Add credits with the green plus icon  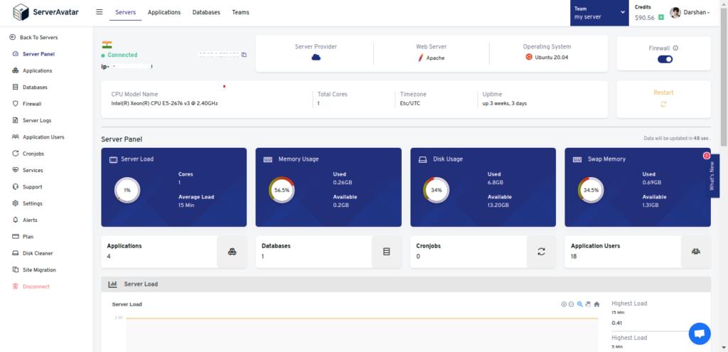click(661, 17)
